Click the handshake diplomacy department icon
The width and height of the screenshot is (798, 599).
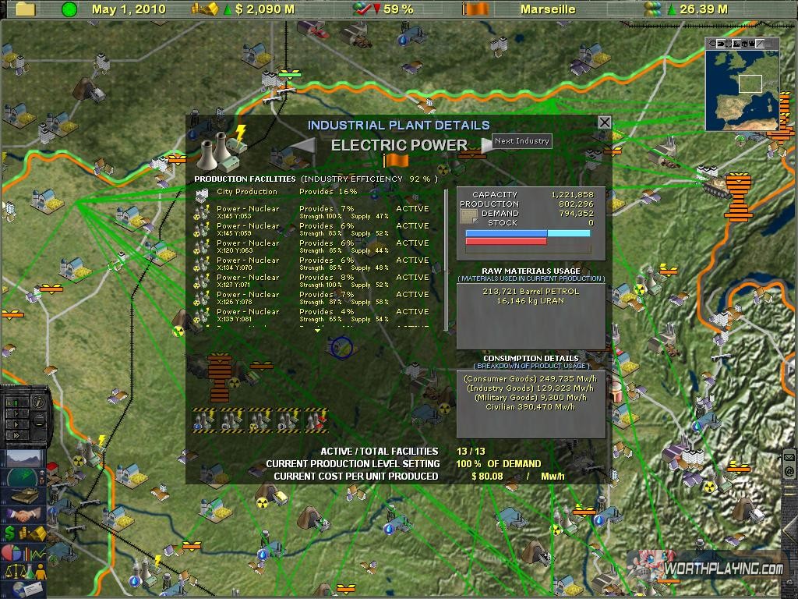(x=25, y=514)
